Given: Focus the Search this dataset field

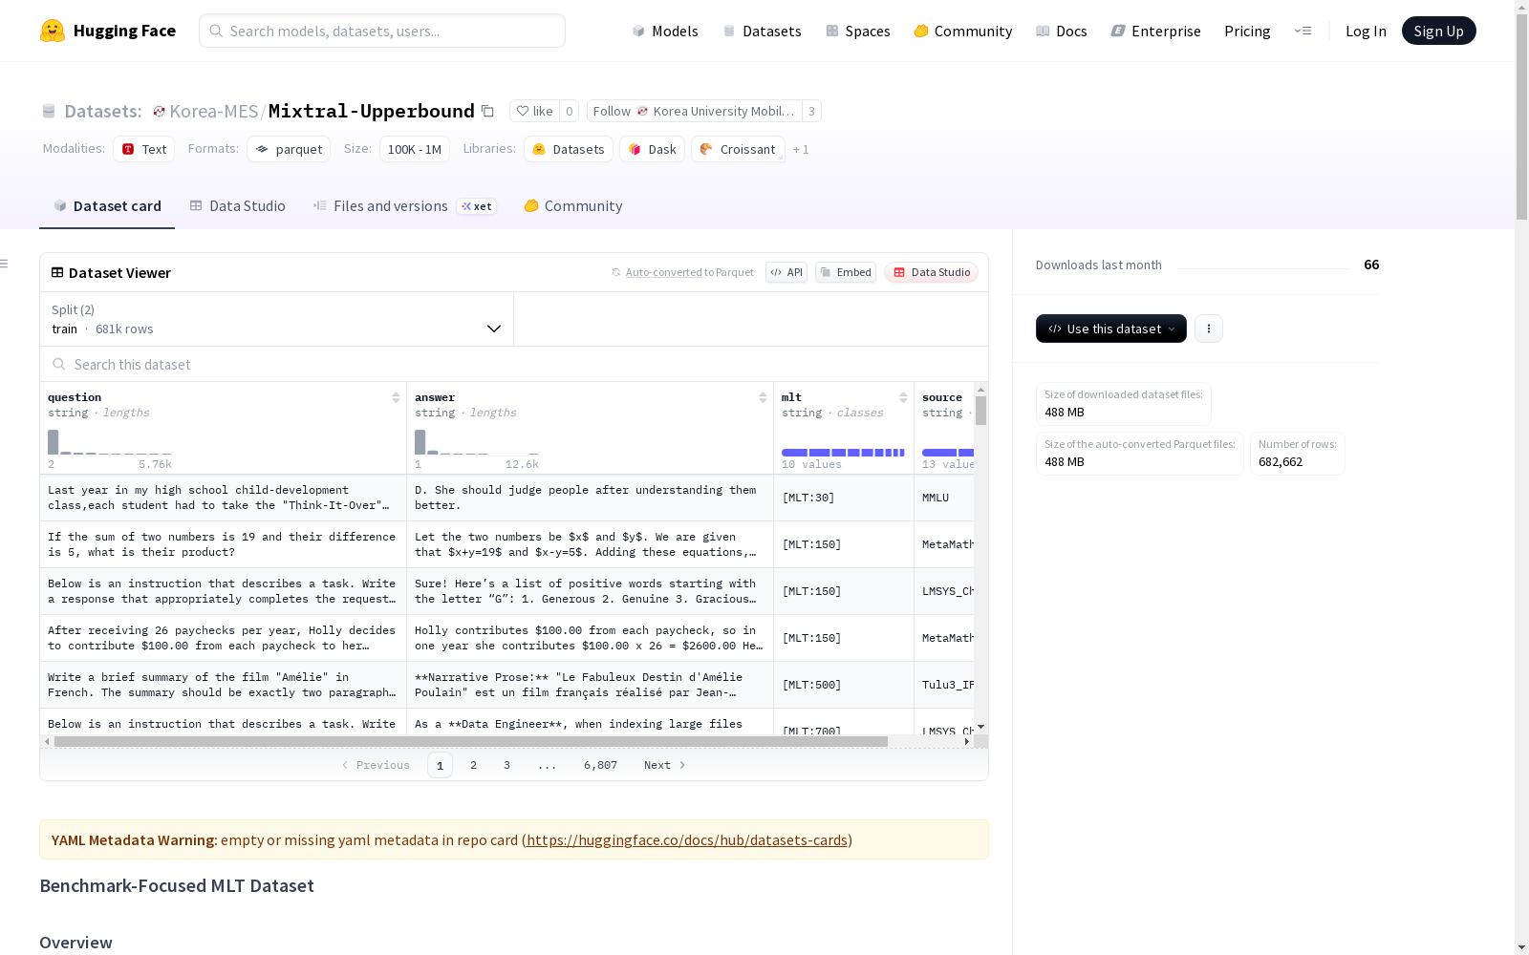Looking at the screenshot, I should (514, 364).
